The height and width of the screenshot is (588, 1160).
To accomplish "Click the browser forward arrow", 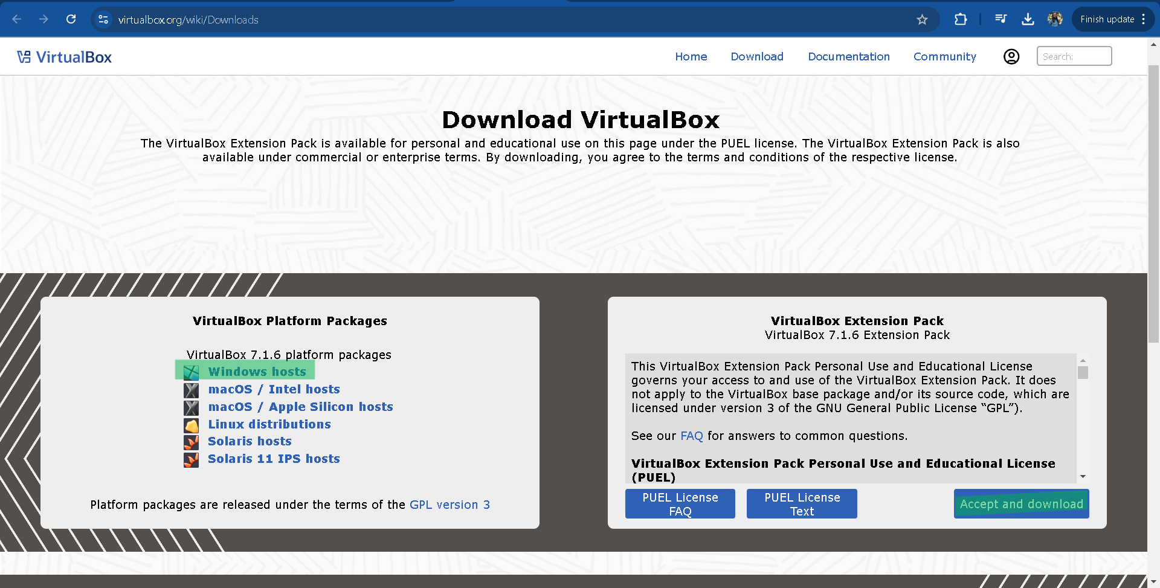I will (43, 19).
